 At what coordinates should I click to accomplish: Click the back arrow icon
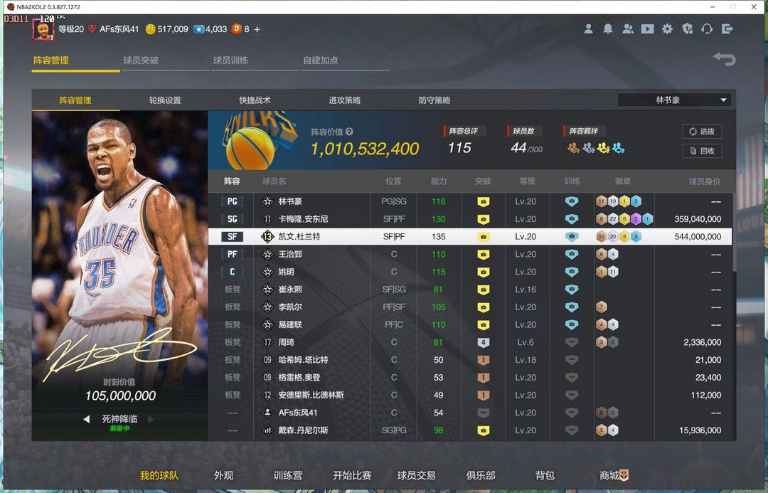click(724, 59)
